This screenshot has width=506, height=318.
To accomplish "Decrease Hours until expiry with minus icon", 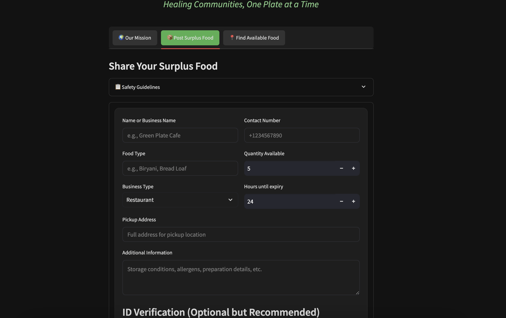I will coord(341,201).
